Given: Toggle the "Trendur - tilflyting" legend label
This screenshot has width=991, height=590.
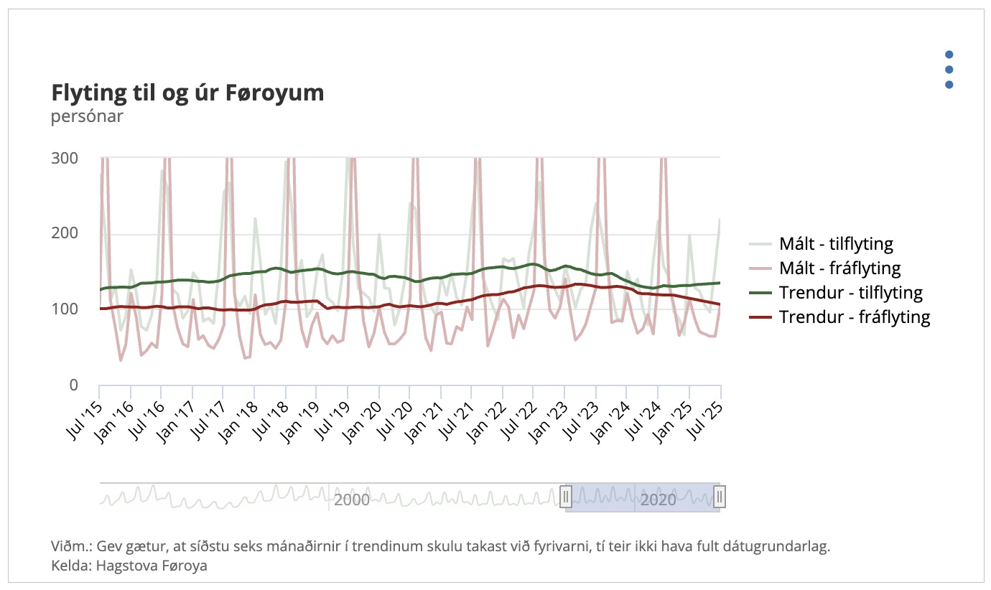Looking at the screenshot, I should (x=851, y=293).
